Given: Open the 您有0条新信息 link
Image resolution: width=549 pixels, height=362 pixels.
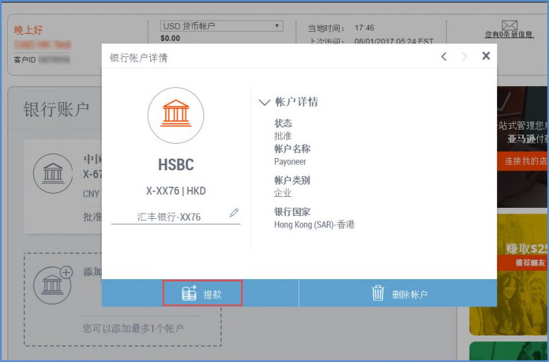Looking at the screenshot, I should pyautogui.click(x=509, y=34).
